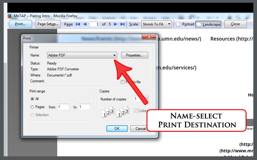Choose the Pages range radio button
The height and width of the screenshot is (160, 257).
tap(32, 107)
